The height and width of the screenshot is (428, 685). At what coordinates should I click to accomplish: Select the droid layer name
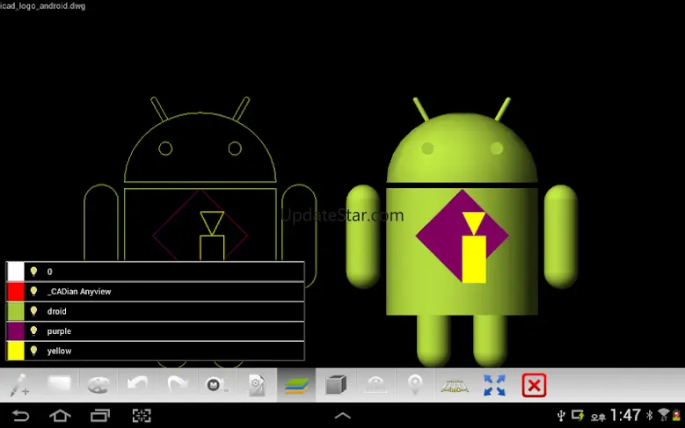(x=57, y=311)
